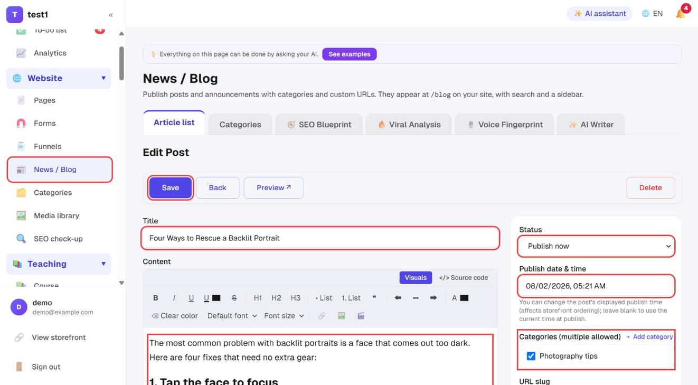Insert a bulleted list
Image resolution: width=698 pixels, height=385 pixels.
point(324,298)
